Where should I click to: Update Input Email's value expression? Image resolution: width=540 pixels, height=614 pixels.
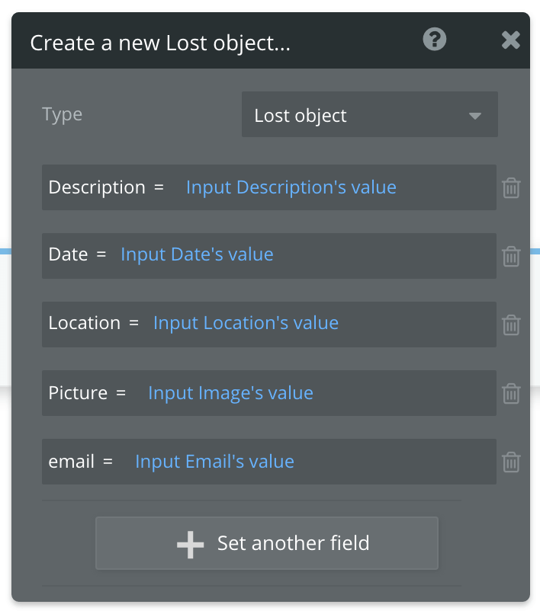click(x=214, y=462)
